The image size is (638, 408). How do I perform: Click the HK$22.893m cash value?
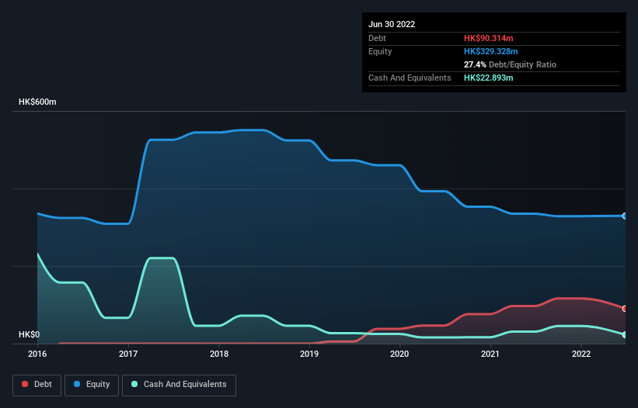489,78
